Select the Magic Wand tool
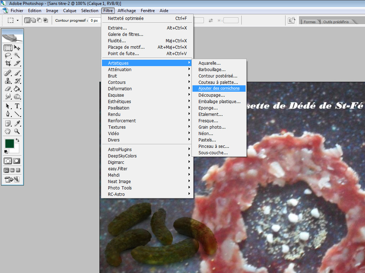Viewport: 365px width, 273px height. point(17,55)
